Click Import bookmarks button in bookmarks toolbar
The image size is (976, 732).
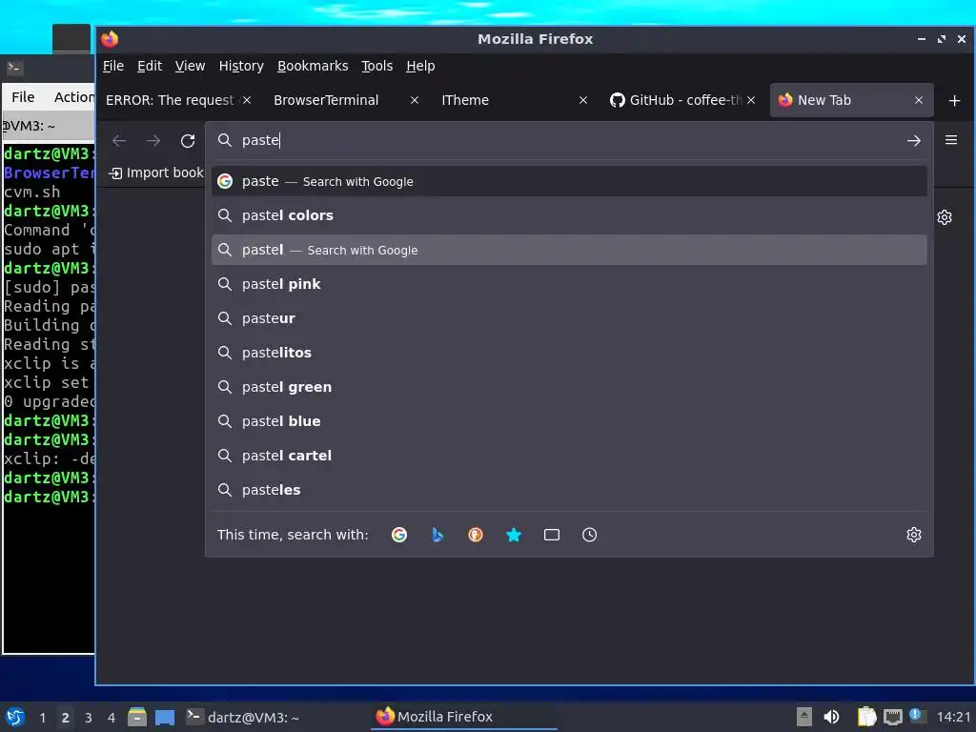click(x=155, y=173)
